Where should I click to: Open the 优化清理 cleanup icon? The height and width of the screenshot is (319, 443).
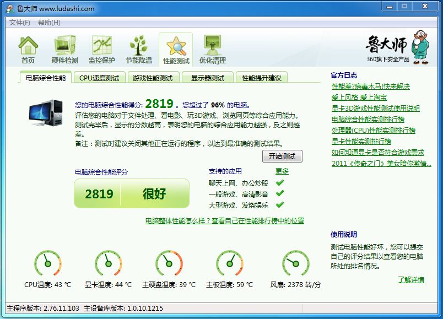[x=213, y=49]
